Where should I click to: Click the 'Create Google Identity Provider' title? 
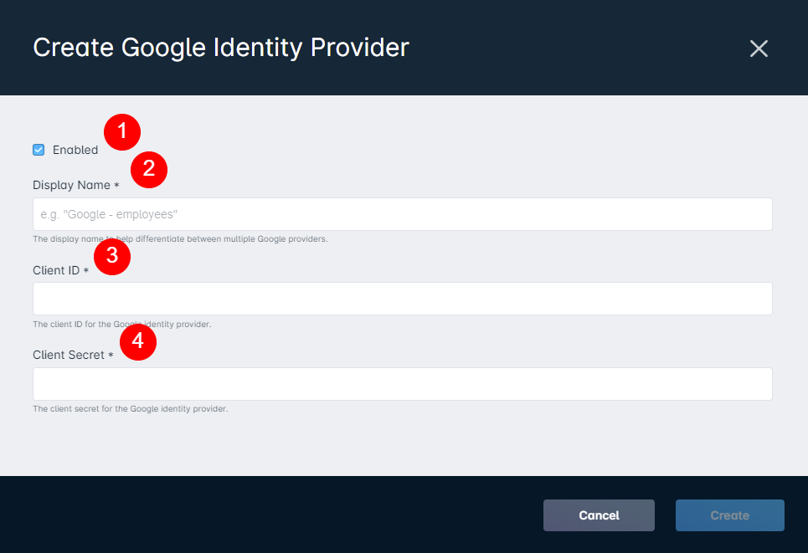click(x=221, y=48)
